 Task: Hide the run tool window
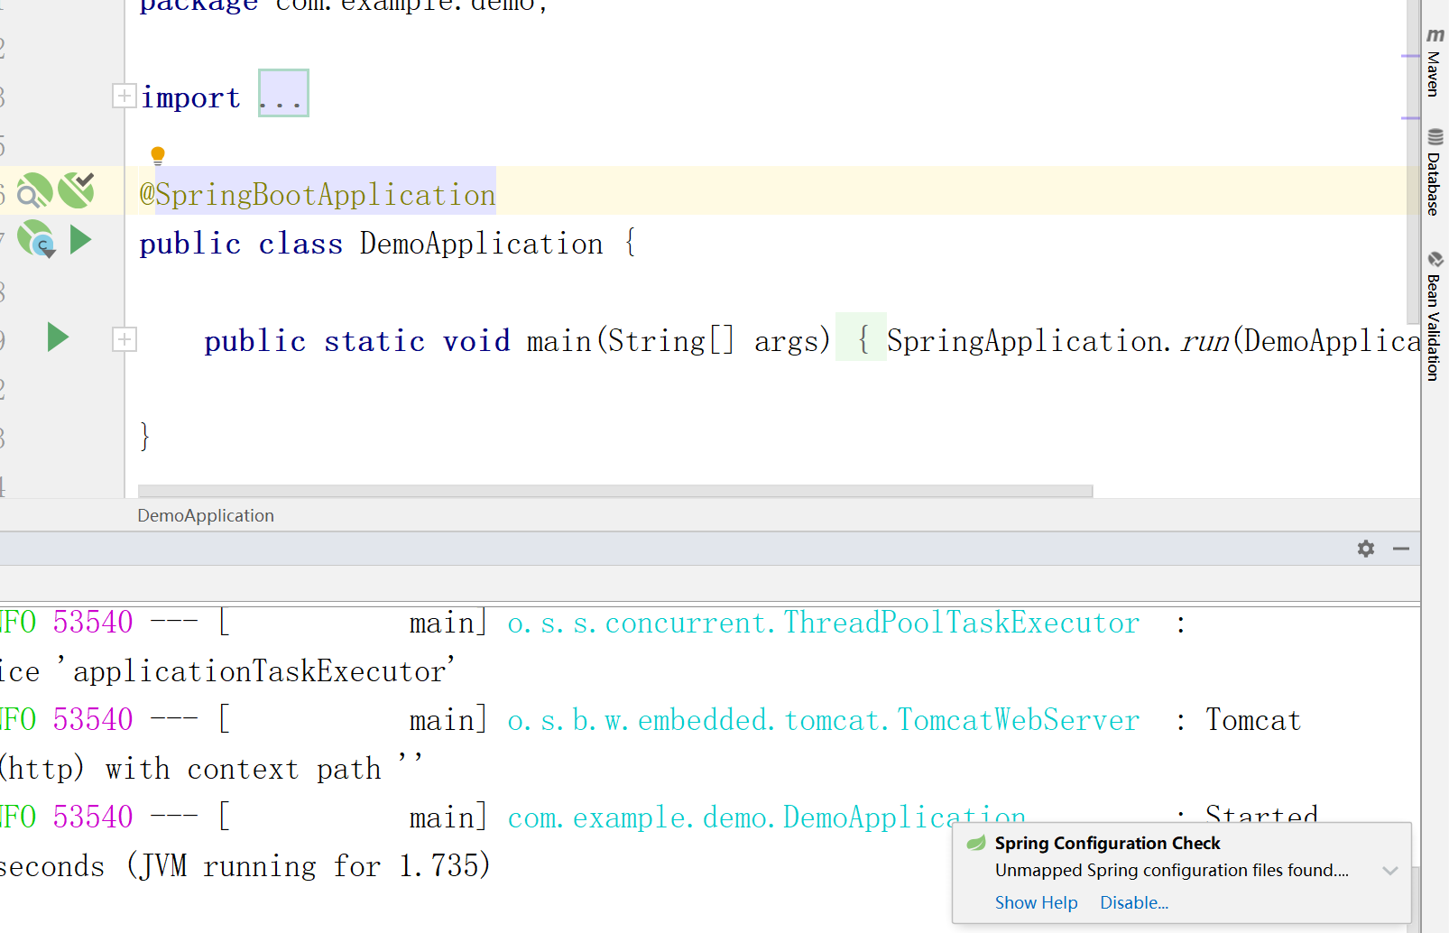(x=1401, y=549)
